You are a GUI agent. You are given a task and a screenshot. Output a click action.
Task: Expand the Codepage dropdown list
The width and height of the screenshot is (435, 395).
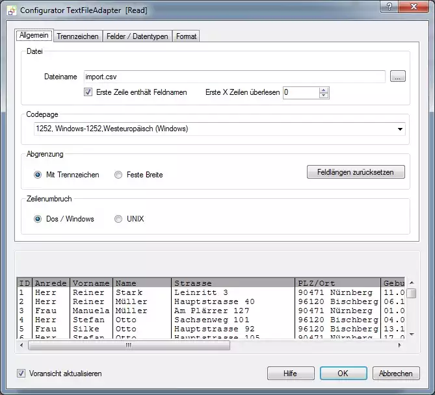(x=401, y=129)
